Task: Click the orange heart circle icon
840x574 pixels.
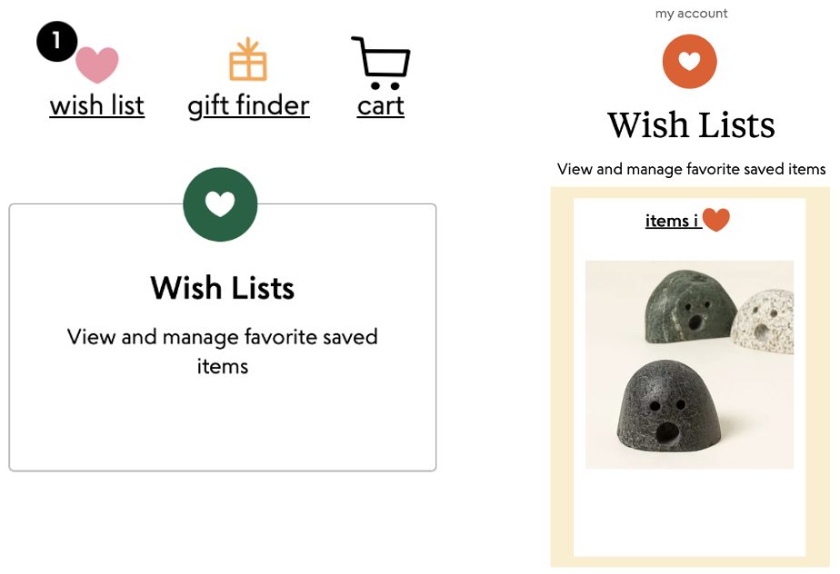Action: coord(689,62)
